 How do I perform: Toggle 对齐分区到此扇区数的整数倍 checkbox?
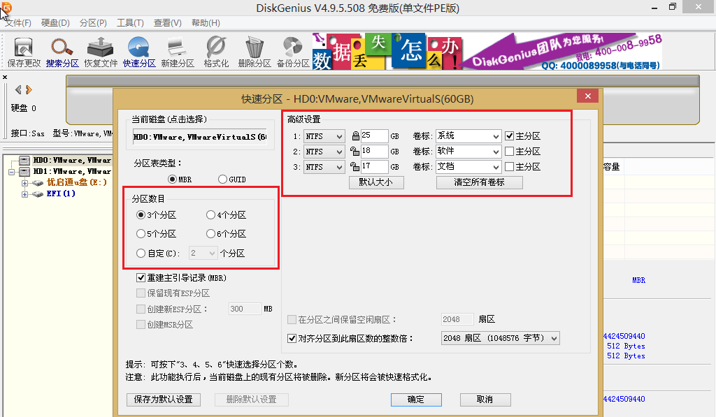coord(292,339)
